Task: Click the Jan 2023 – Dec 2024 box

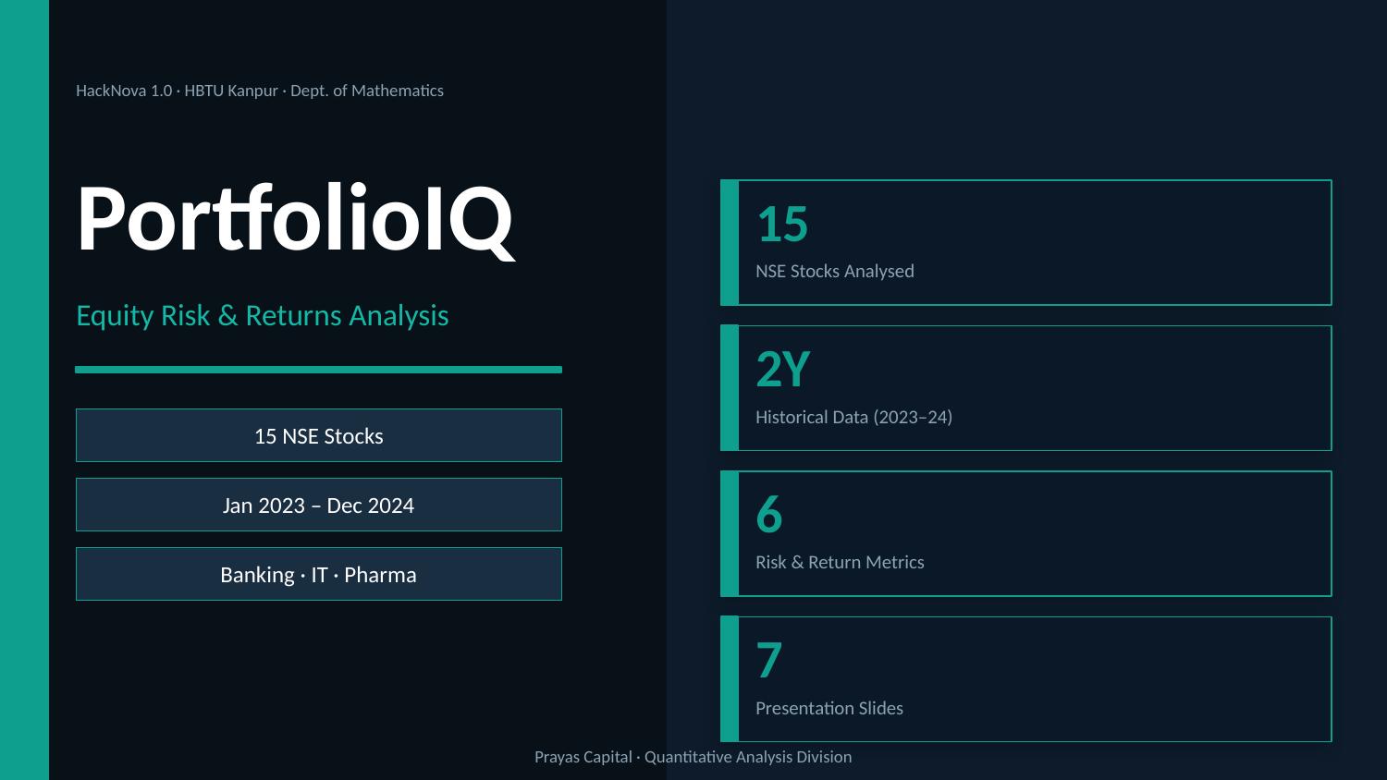Action: (319, 505)
